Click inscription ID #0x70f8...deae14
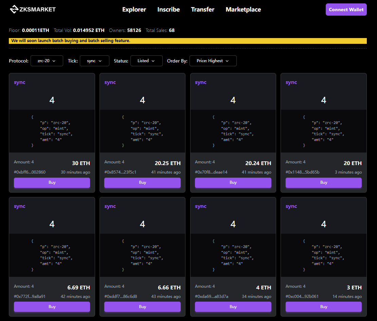 [x=211, y=172]
